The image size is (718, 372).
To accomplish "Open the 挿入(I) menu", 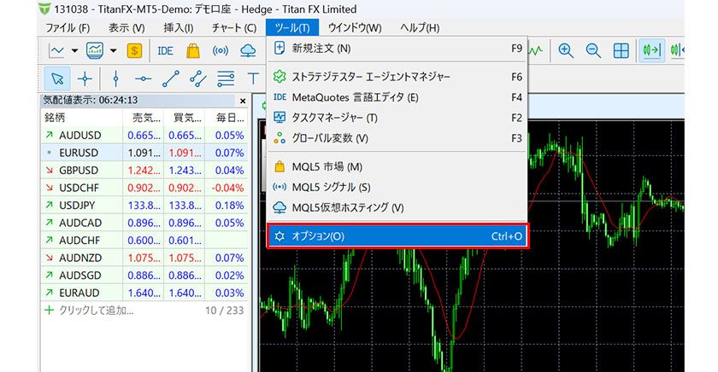I will click(178, 28).
